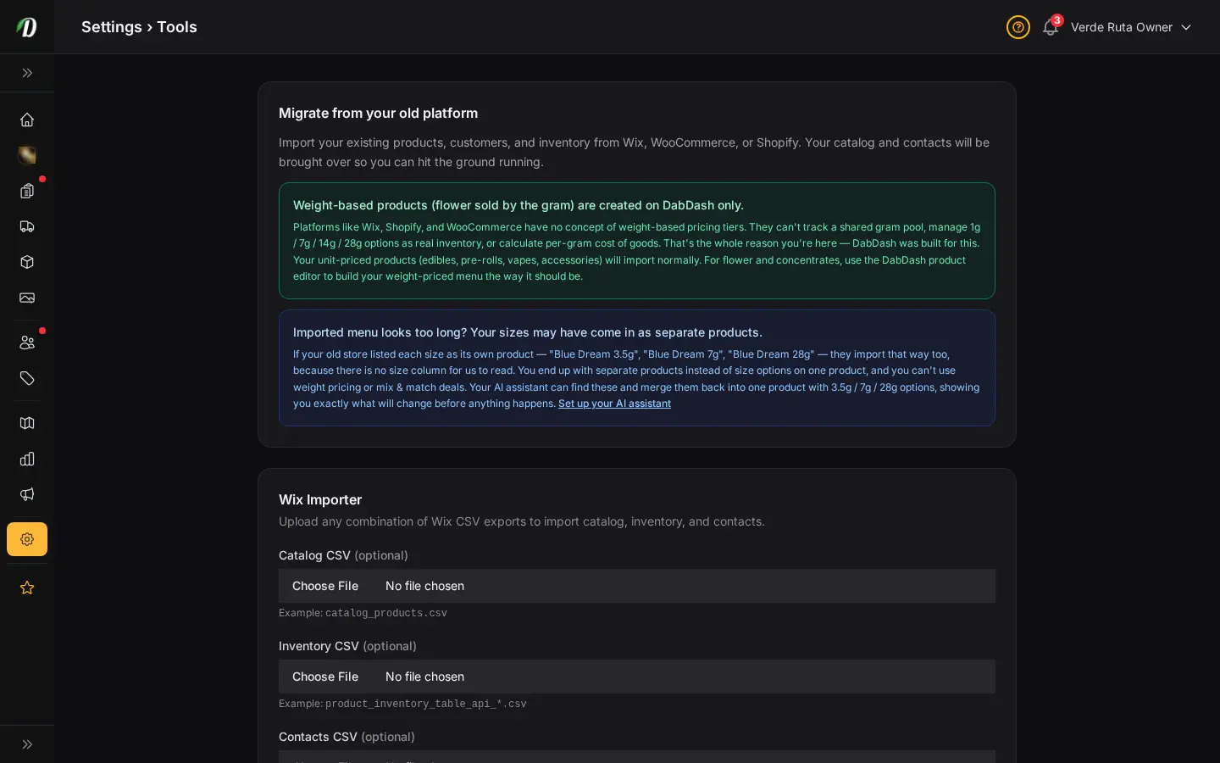The image size is (1220, 763).
Task: Click 'Migrate from your old platform' heading
Action: 378,113
